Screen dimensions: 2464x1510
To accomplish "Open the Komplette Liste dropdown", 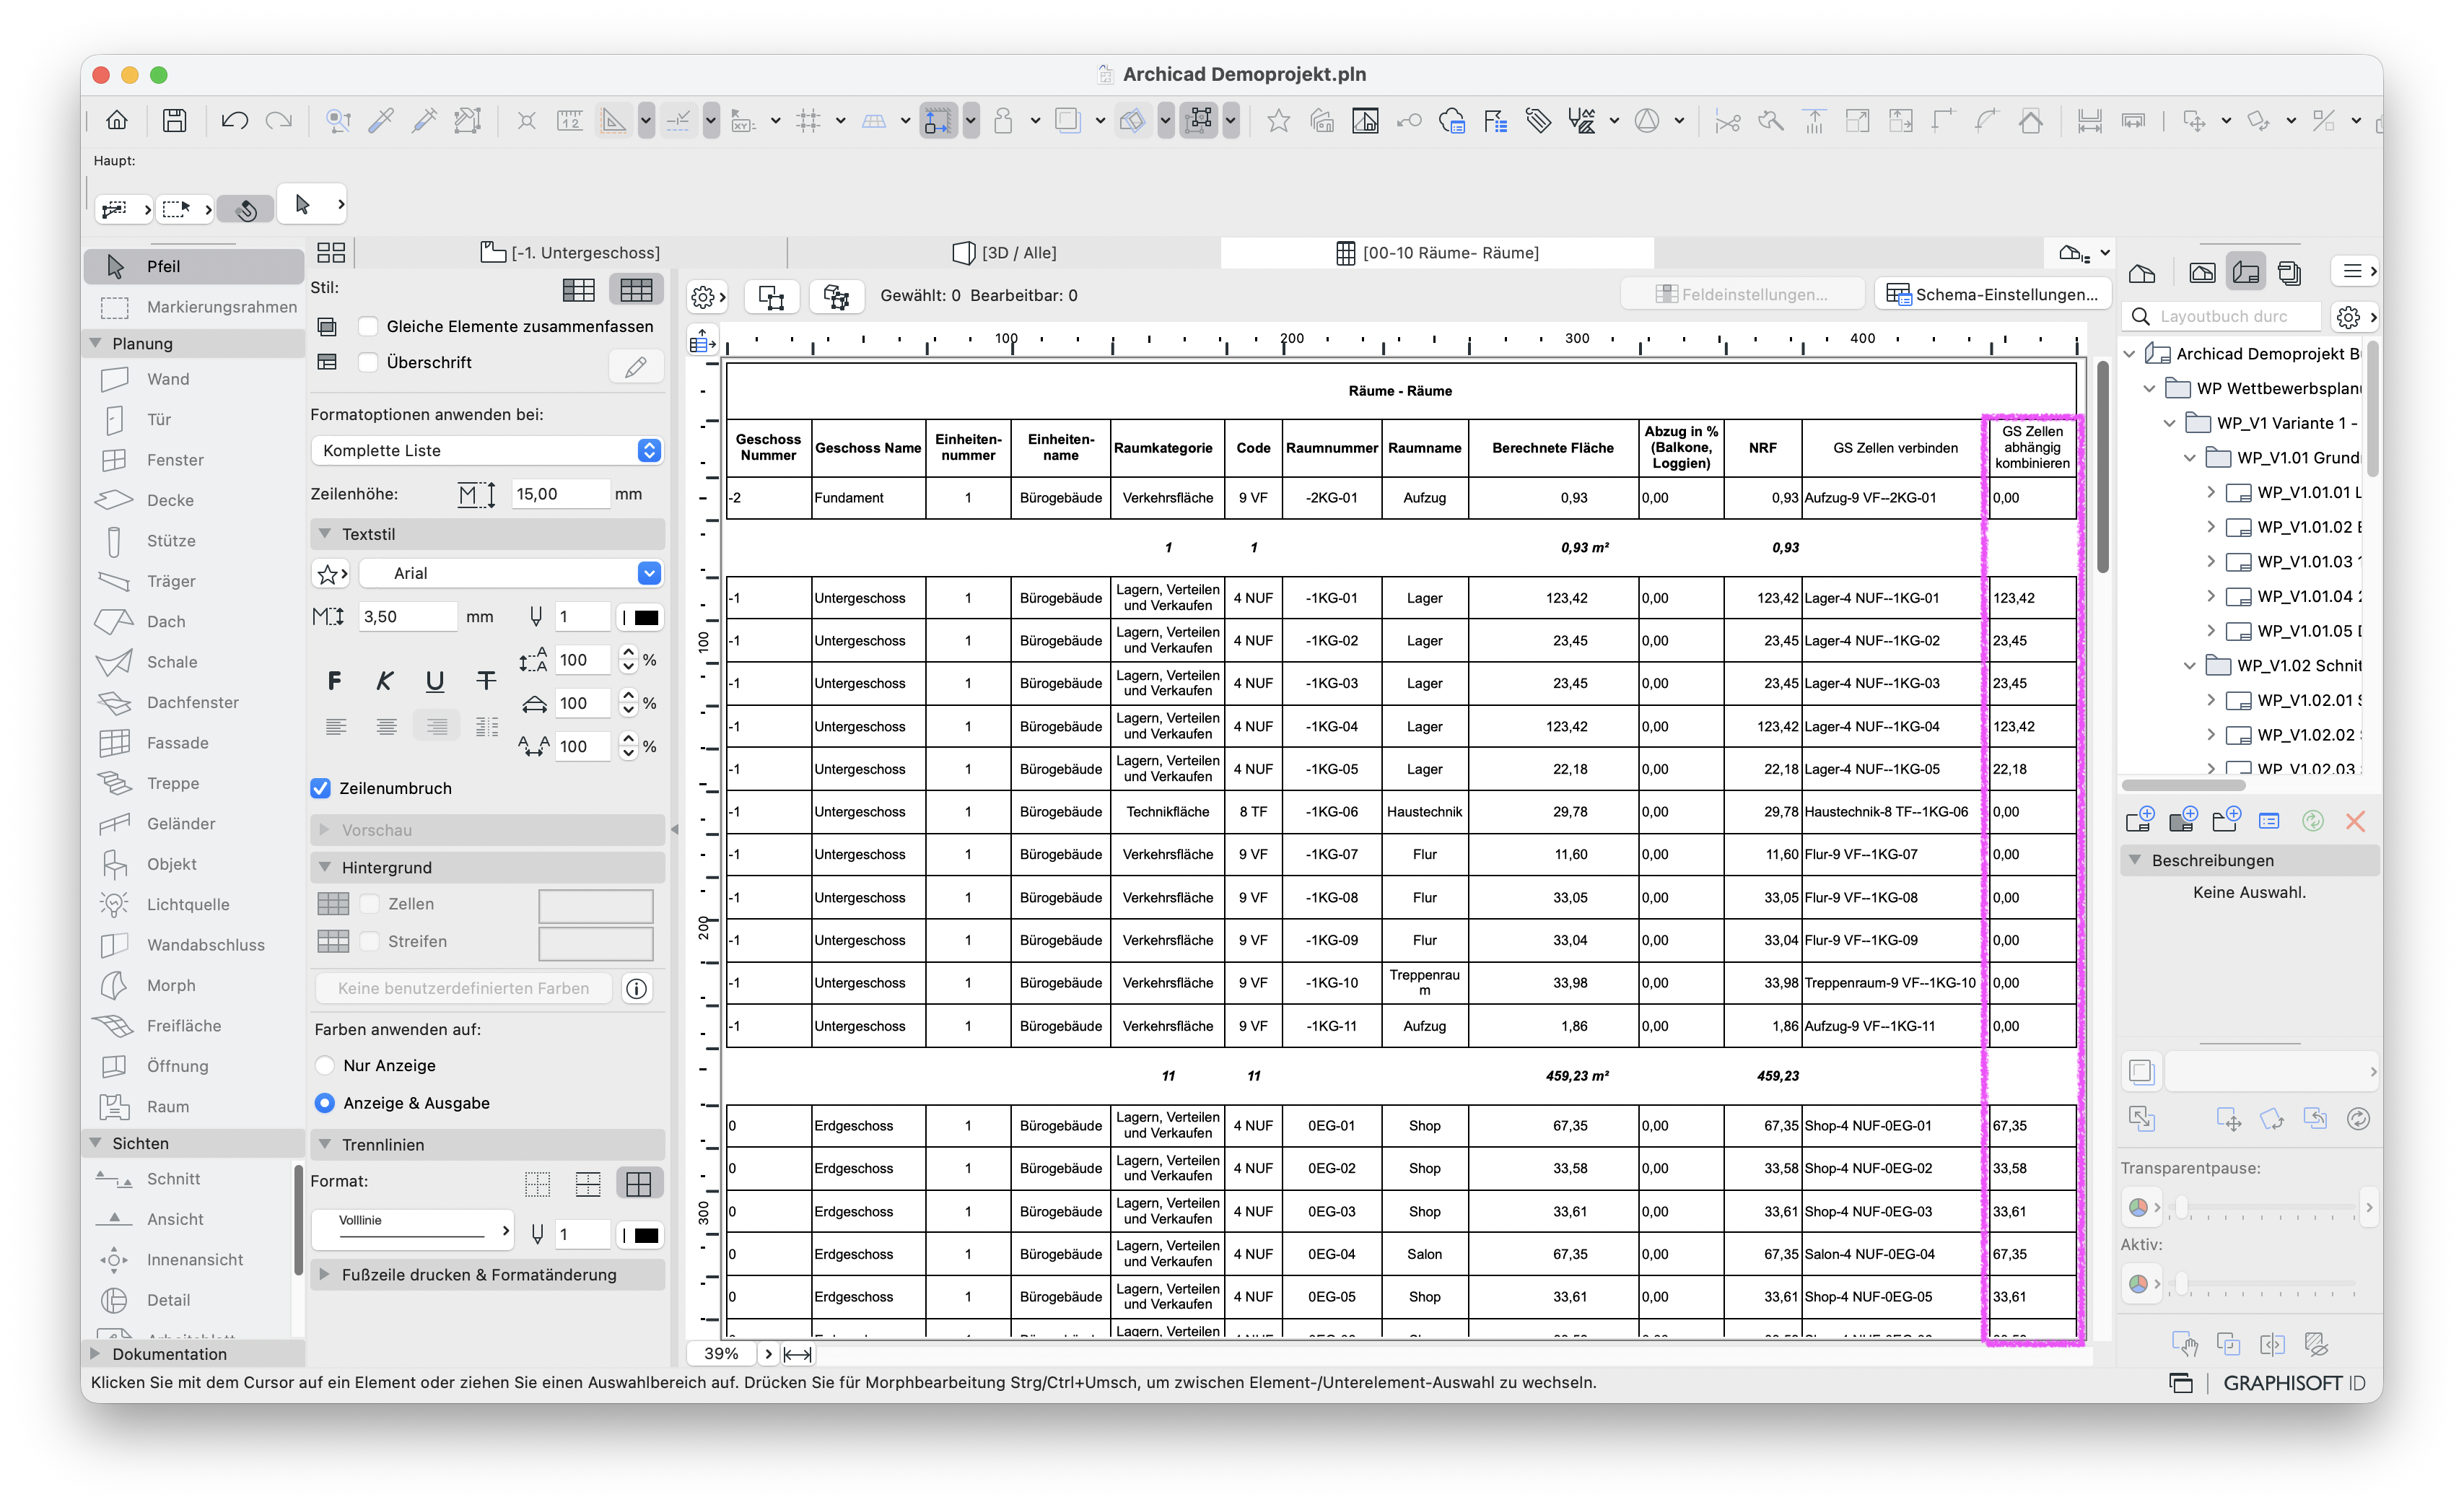I will click(487, 450).
